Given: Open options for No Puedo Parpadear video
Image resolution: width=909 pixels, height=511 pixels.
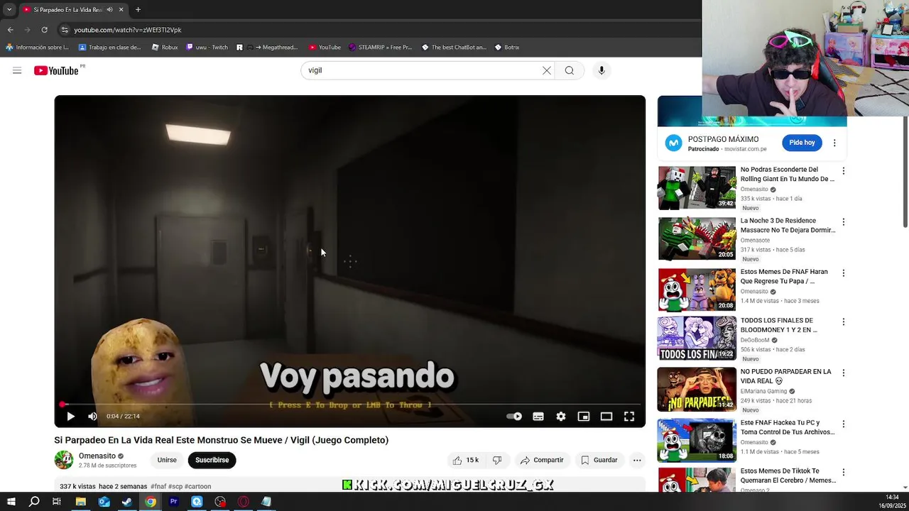Looking at the screenshot, I should pyautogui.click(x=844, y=373).
